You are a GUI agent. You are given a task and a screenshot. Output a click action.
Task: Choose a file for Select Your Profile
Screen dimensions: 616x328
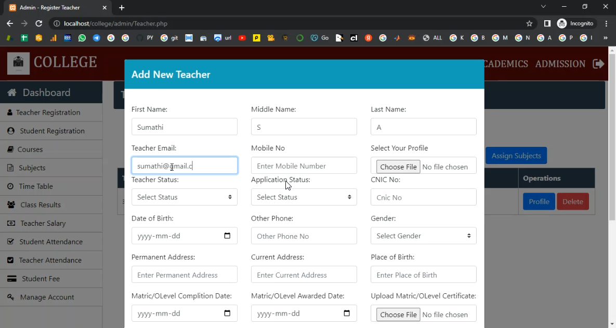(398, 167)
